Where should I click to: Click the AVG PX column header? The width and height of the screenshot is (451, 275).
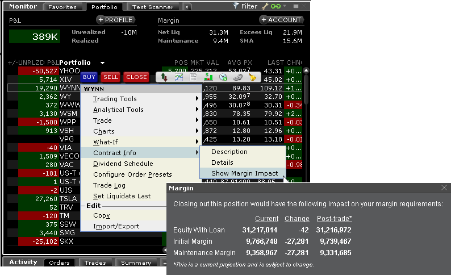239,63
